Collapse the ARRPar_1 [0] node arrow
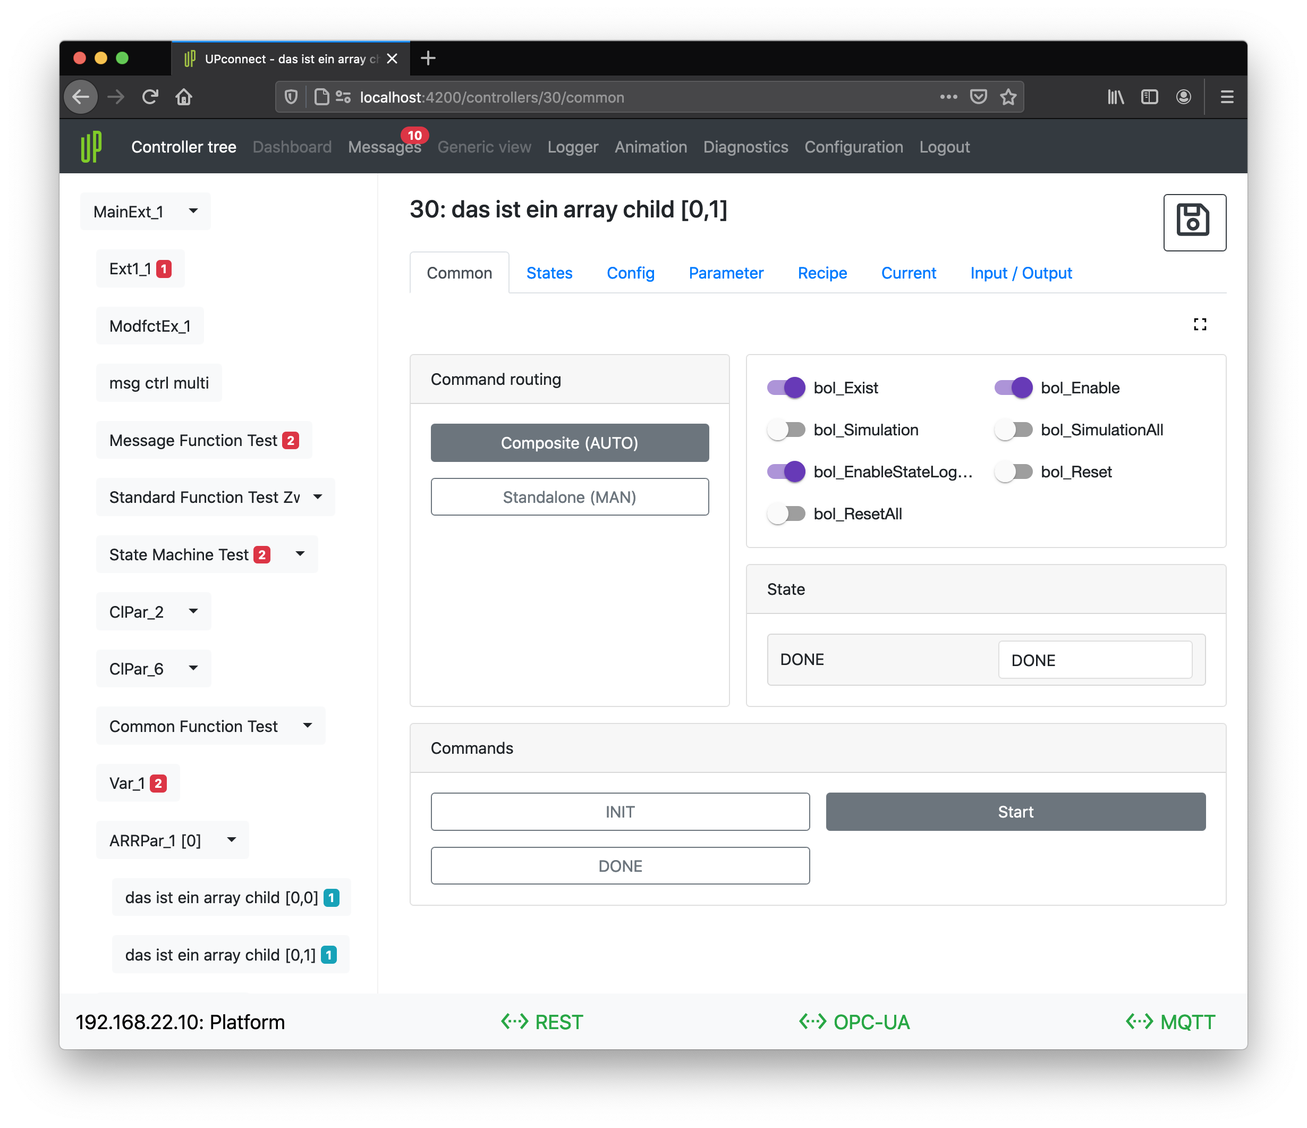 (x=232, y=840)
